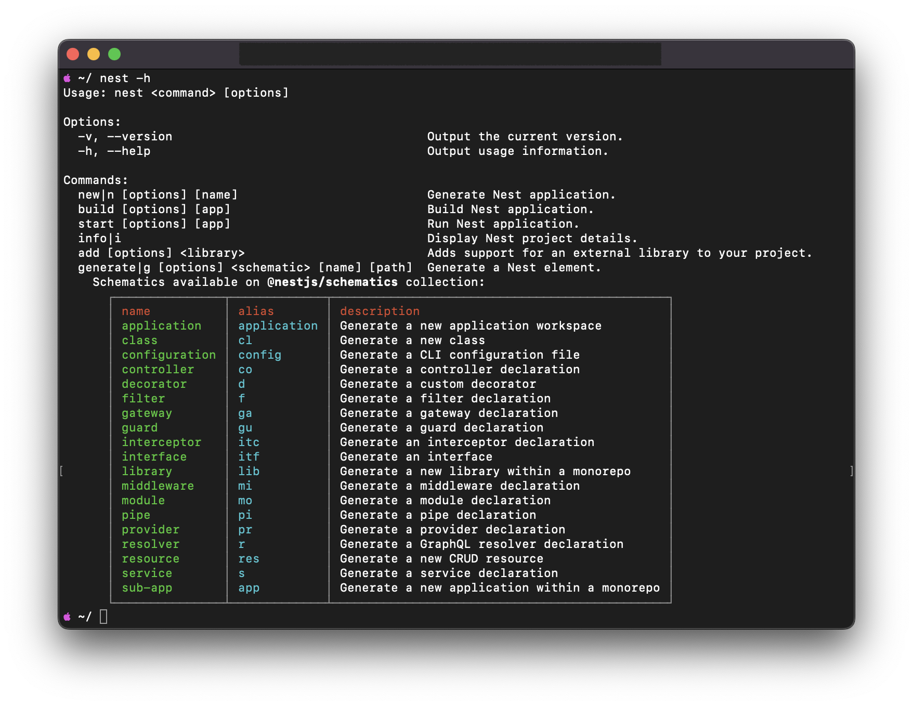
Task: Click 'resolver' schematic name
Action: pos(151,544)
